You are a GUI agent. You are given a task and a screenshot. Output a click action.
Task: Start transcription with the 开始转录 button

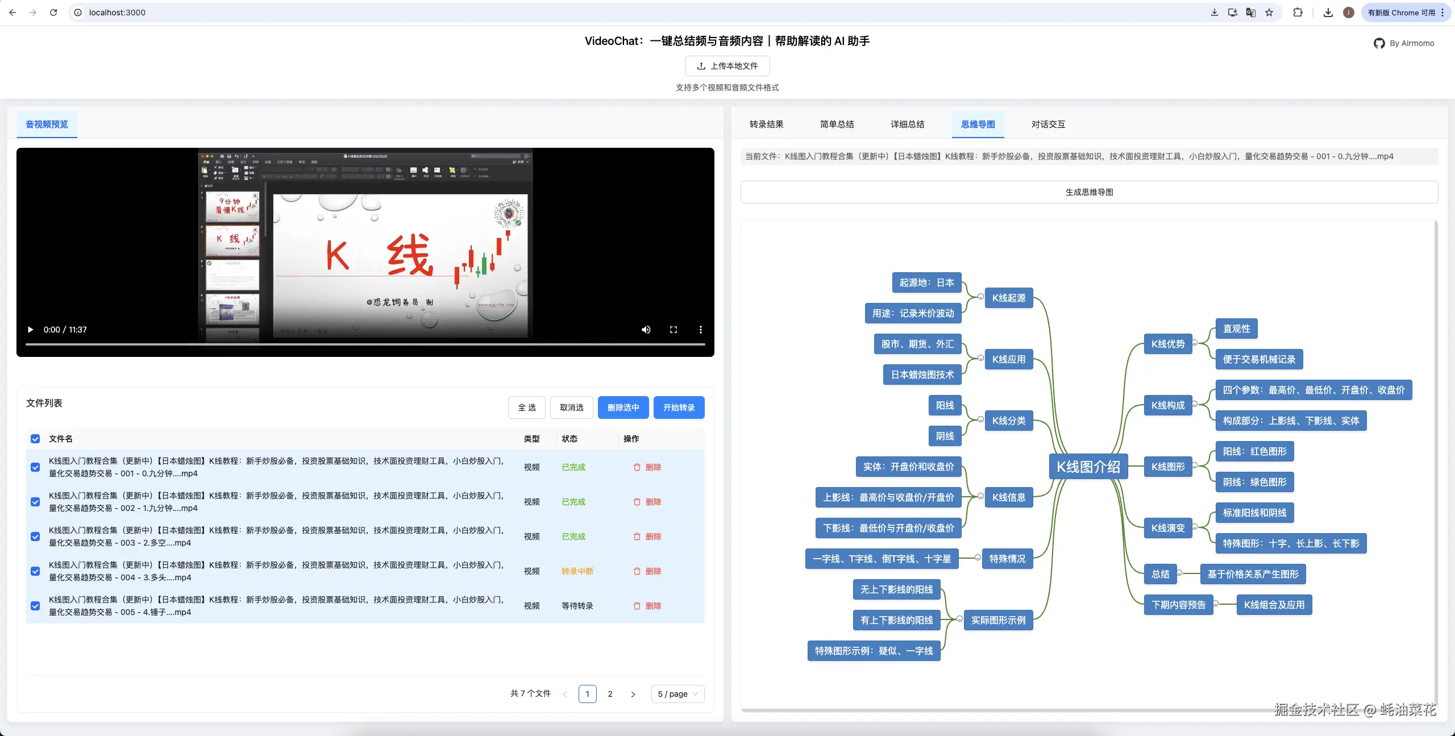tap(678, 407)
